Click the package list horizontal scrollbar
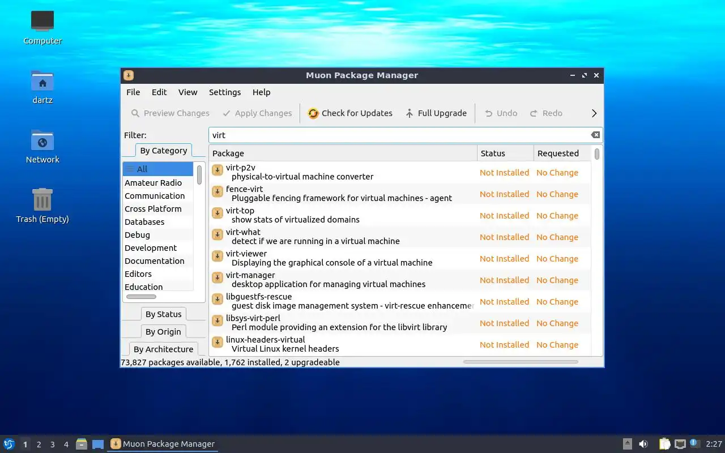Viewport: 725px width, 453px height. [x=521, y=362]
